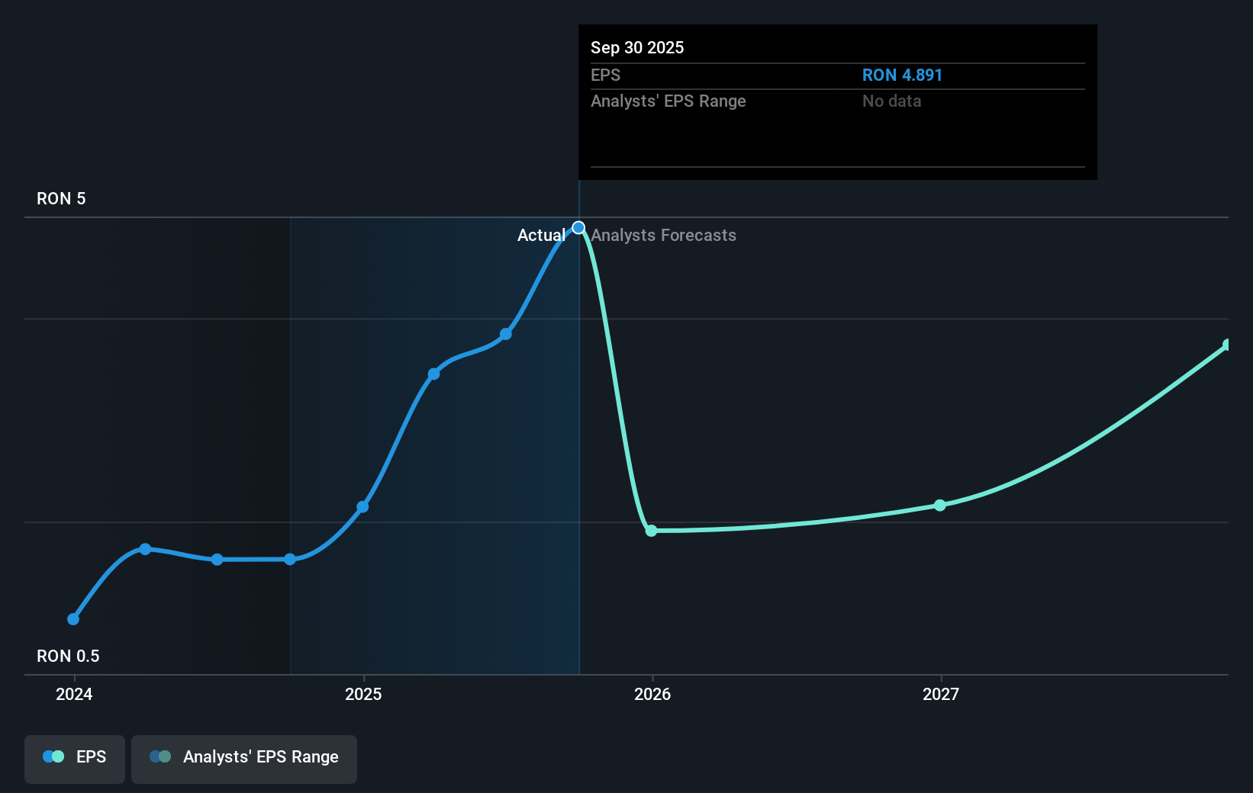
Task: Click the EPS peak point of early 2024
Action: [145, 549]
